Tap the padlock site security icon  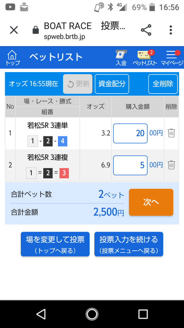(36, 30)
